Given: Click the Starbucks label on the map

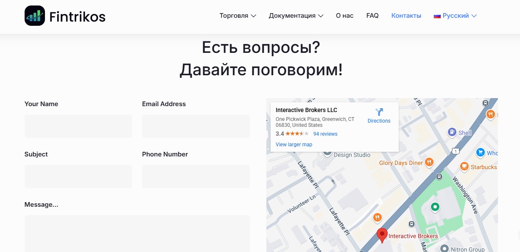Looking at the screenshot, I should pos(484,167).
